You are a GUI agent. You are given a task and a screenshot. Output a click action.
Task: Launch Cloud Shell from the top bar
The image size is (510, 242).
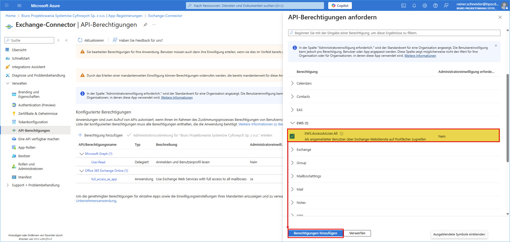coord(404,6)
